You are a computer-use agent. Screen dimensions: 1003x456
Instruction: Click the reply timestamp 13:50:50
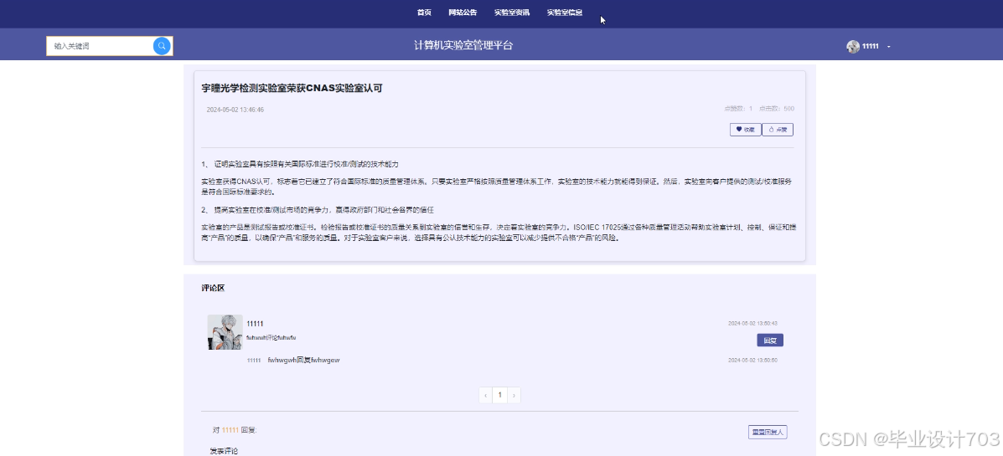753,361
